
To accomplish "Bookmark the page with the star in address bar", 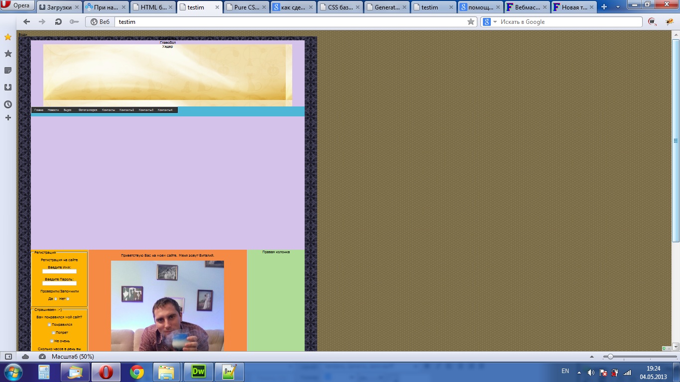I will [471, 22].
